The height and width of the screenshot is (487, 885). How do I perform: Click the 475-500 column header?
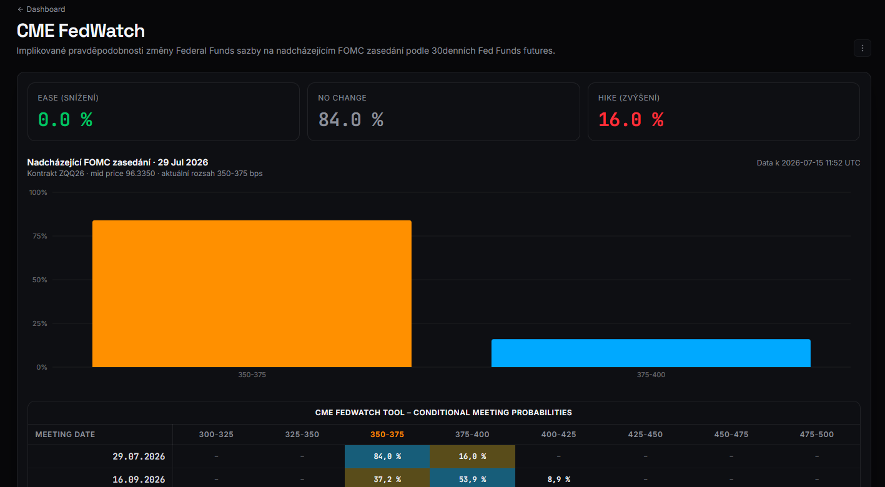pos(817,435)
